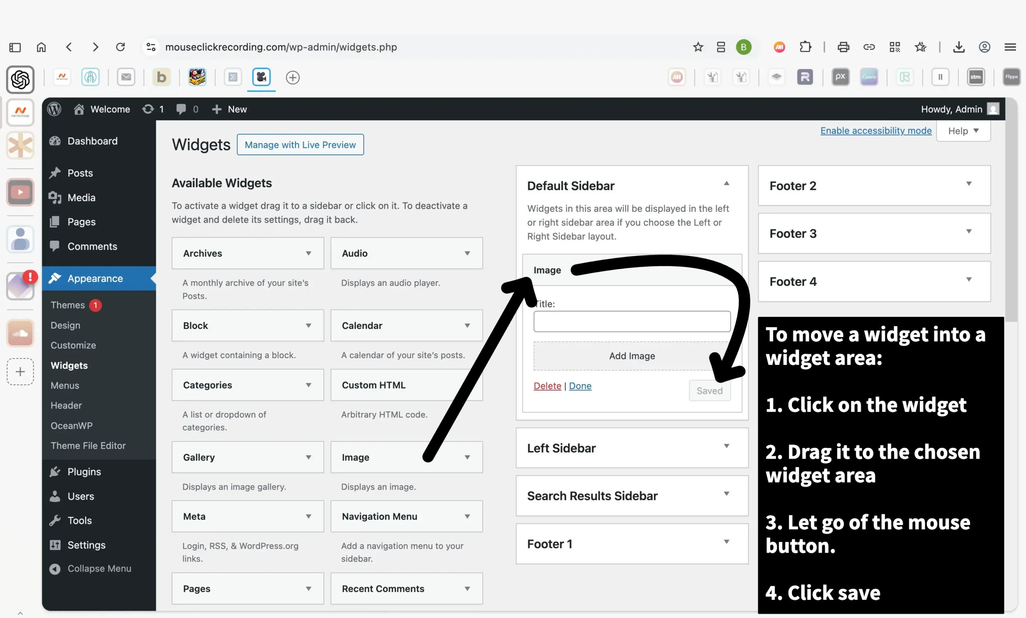
Task: Click the print icon in browser toolbar
Action: click(x=843, y=47)
